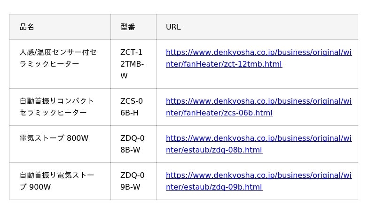Click the domain line of the ZCT-12TMB-W URL
This screenshot has height=214, width=376.
(x=258, y=53)
